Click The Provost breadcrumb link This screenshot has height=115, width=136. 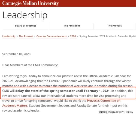pyautogui.click(x=26, y=36)
